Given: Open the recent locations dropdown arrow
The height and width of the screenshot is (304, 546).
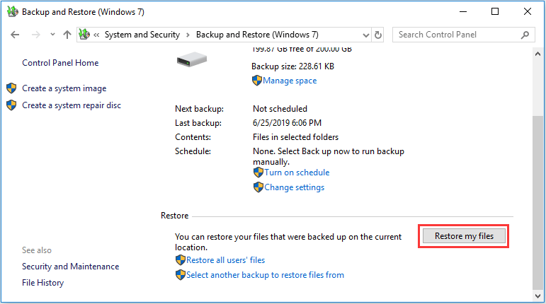Looking at the screenshot, I should point(52,35).
